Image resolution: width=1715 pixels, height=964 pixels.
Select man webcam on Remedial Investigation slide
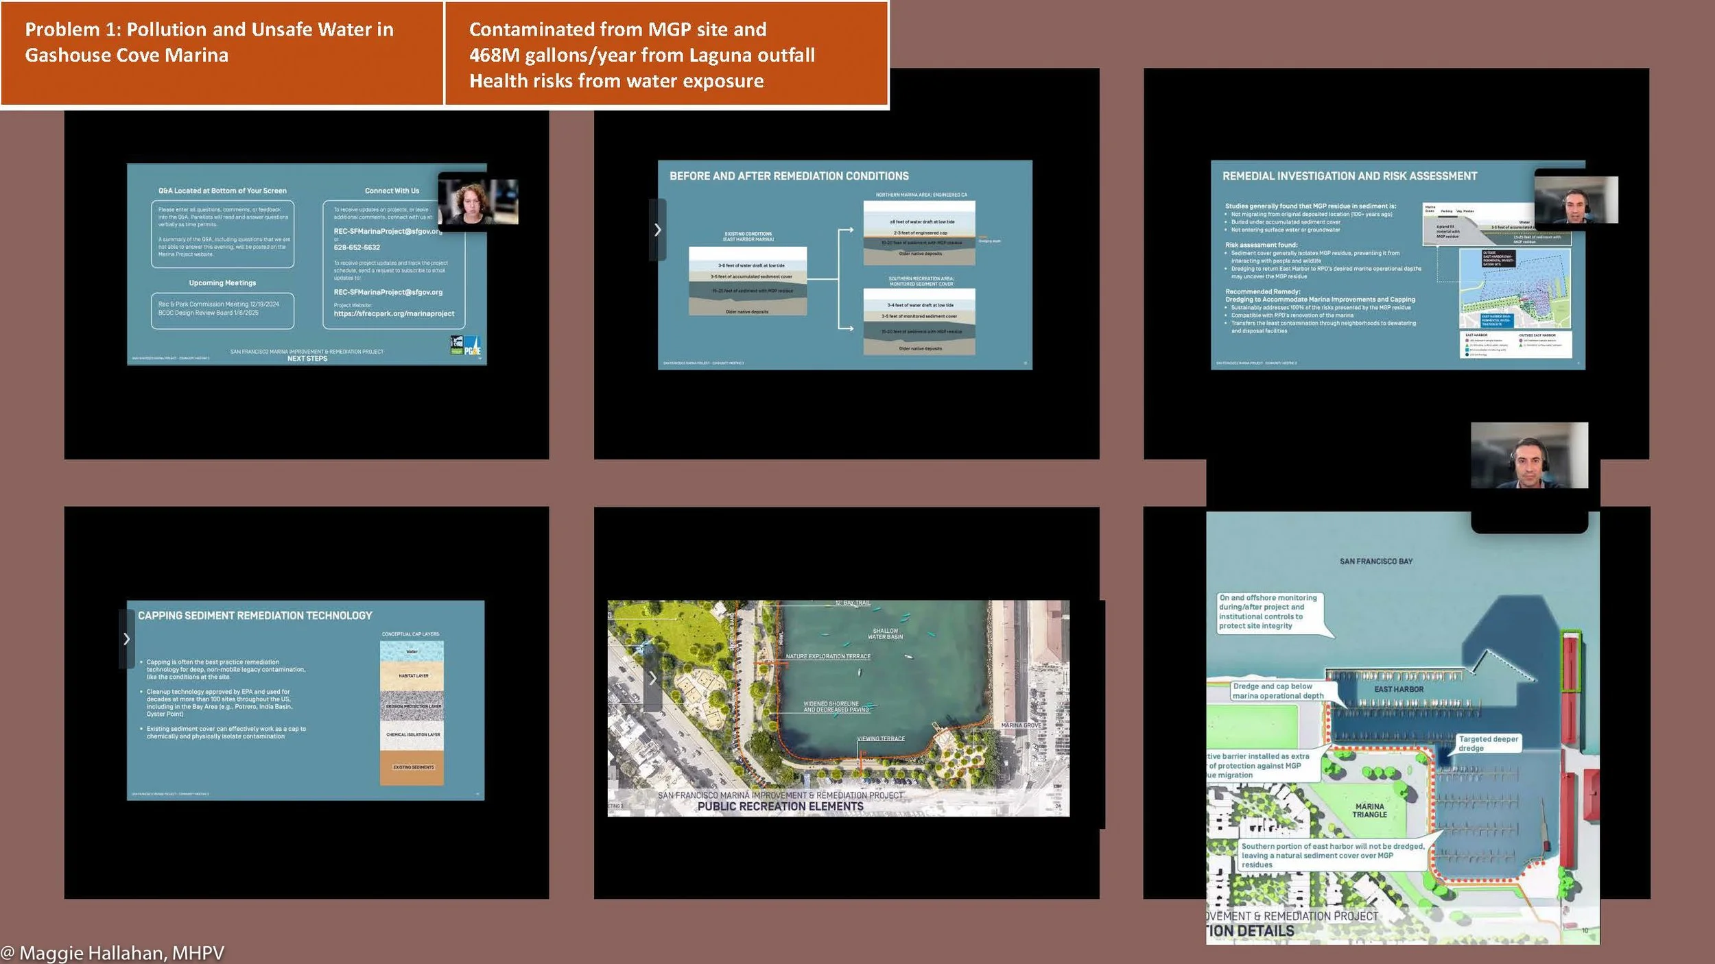click(x=1576, y=200)
